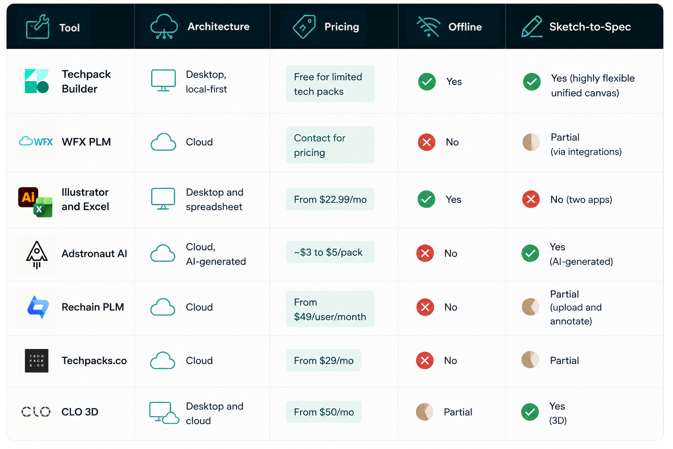Click the 'Desktop and cloud' architecture text
Viewport: 673px width, 449px height.
[x=214, y=413]
